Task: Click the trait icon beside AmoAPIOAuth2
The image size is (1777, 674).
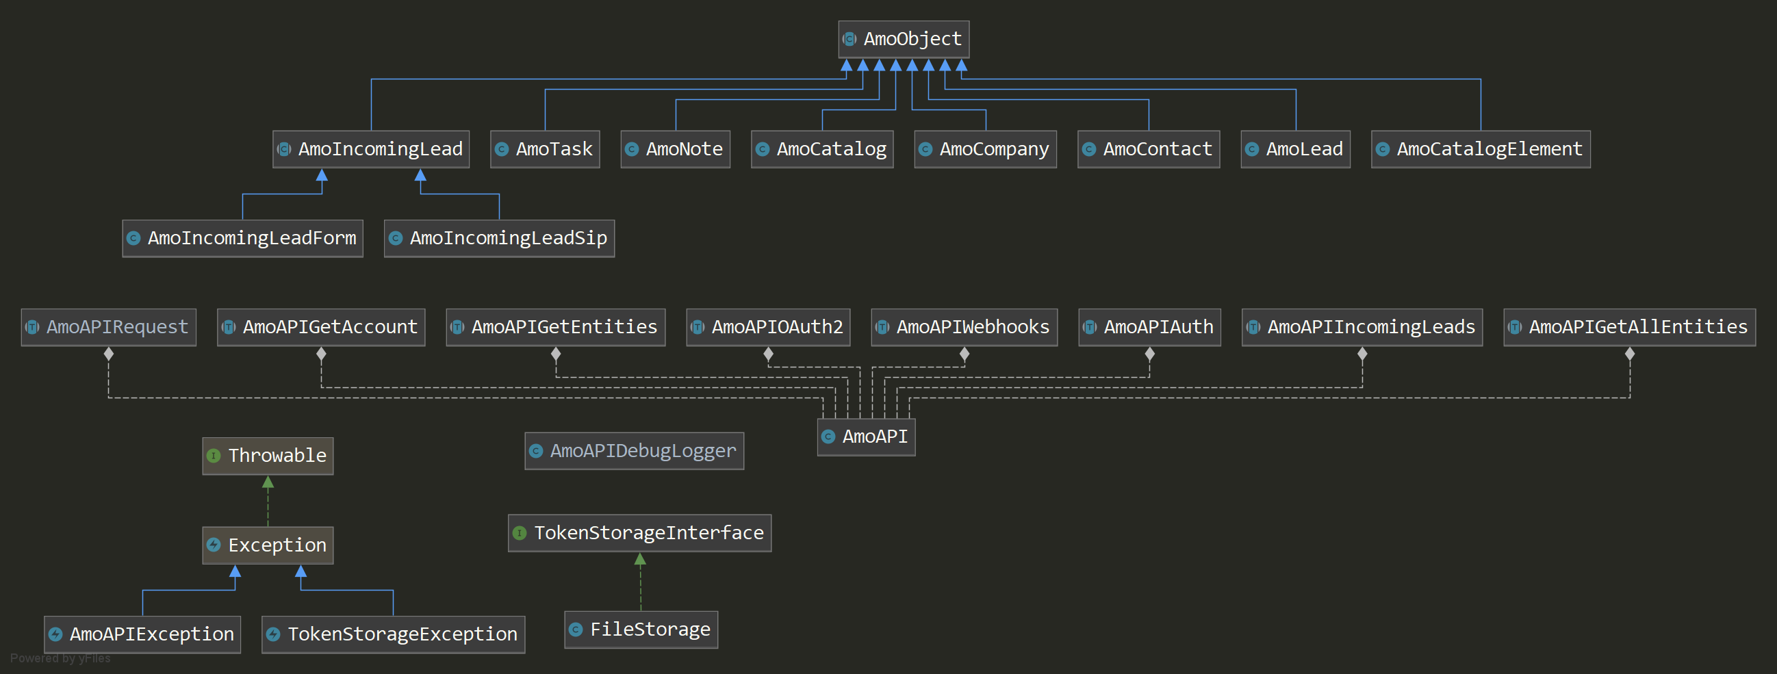Action: (x=698, y=327)
